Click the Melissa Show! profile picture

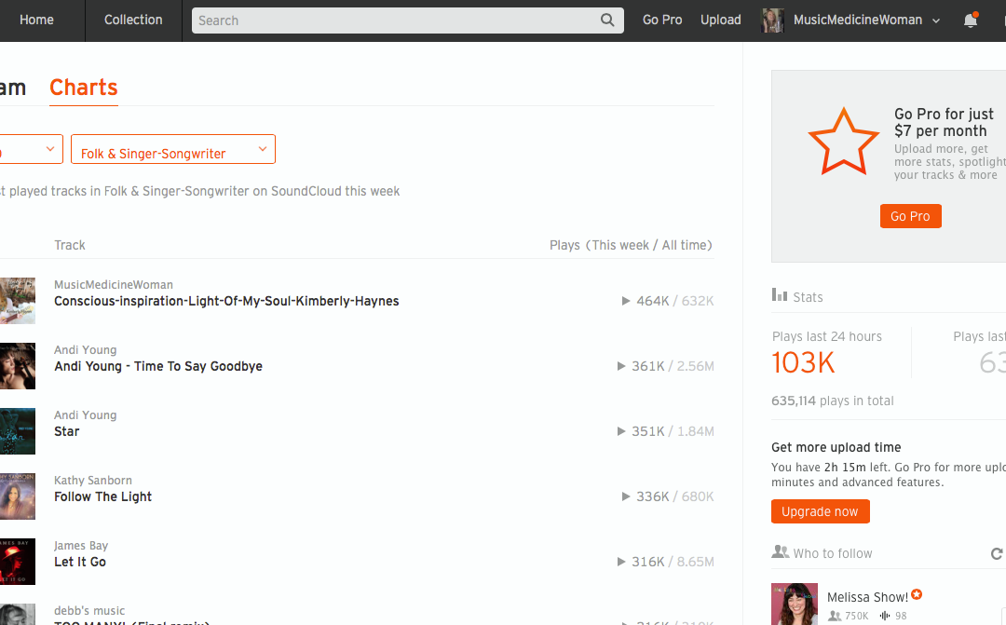[795, 604]
